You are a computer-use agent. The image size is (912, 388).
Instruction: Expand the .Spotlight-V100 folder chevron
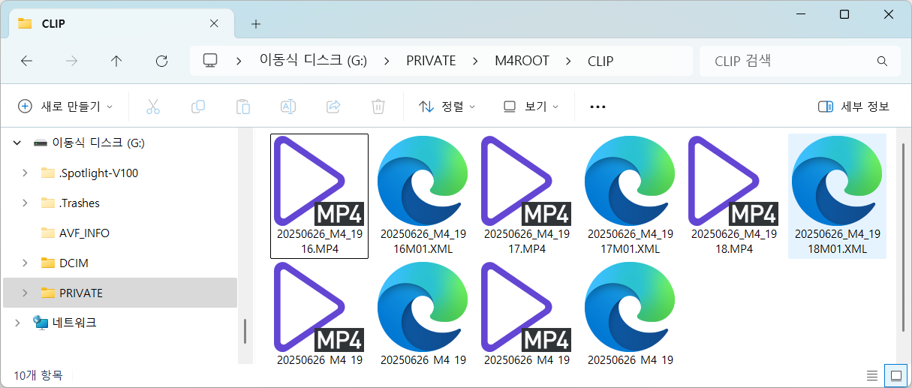pos(25,173)
